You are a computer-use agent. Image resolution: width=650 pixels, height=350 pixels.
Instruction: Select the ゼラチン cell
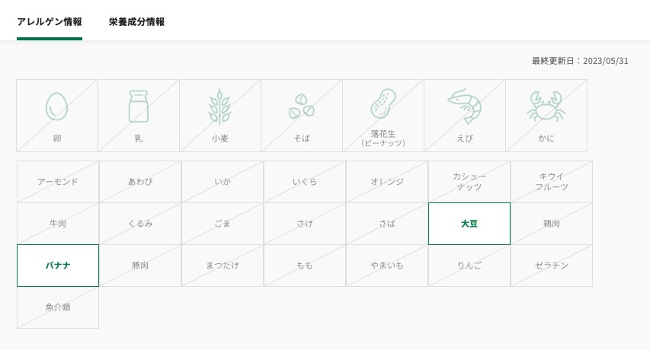click(x=552, y=266)
